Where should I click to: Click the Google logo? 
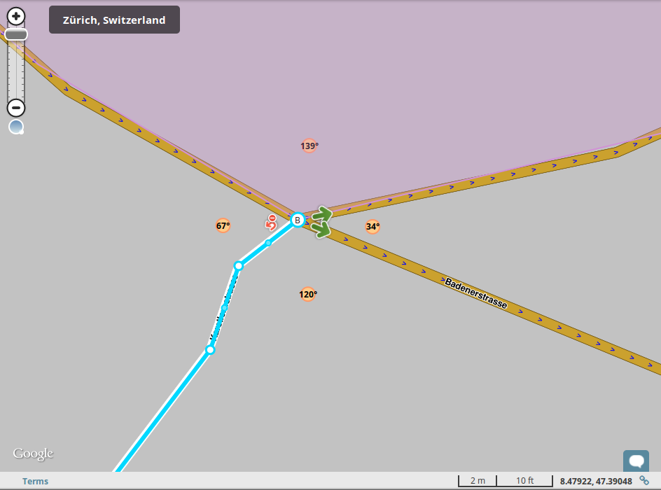click(x=33, y=454)
